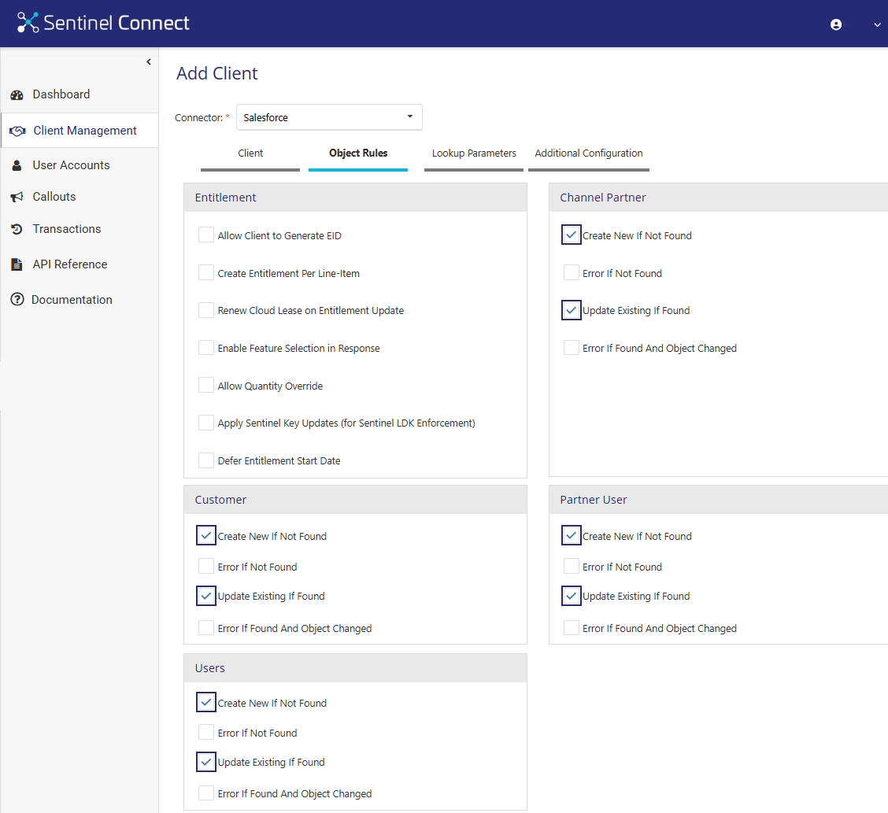Click the User Accounts person icon
The image size is (888, 813).
pyautogui.click(x=17, y=166)
